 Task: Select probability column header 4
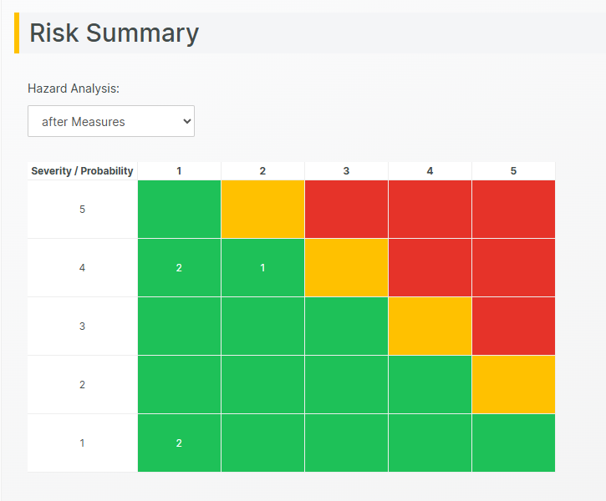pos(430,171)
